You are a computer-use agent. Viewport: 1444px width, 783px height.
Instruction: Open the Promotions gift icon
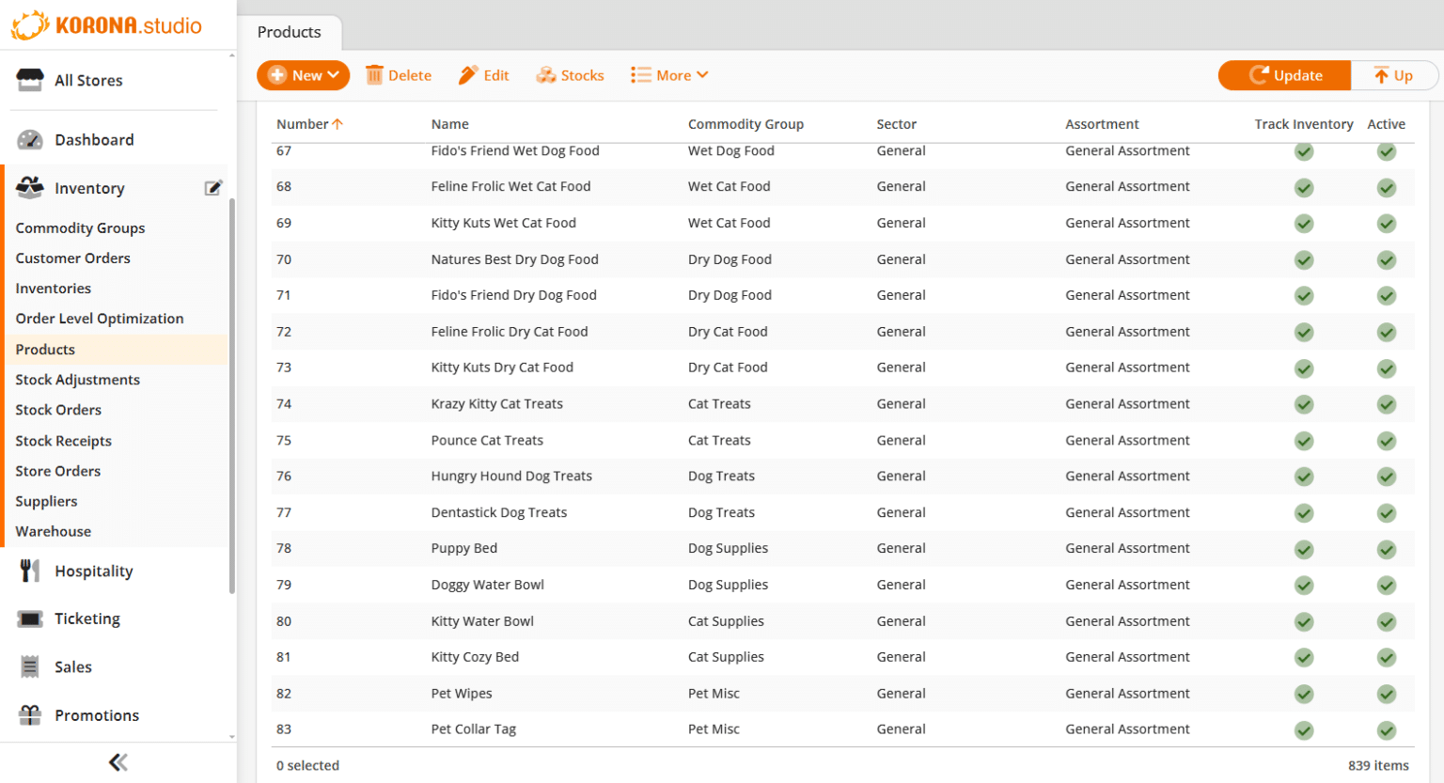tap(30, 715)
